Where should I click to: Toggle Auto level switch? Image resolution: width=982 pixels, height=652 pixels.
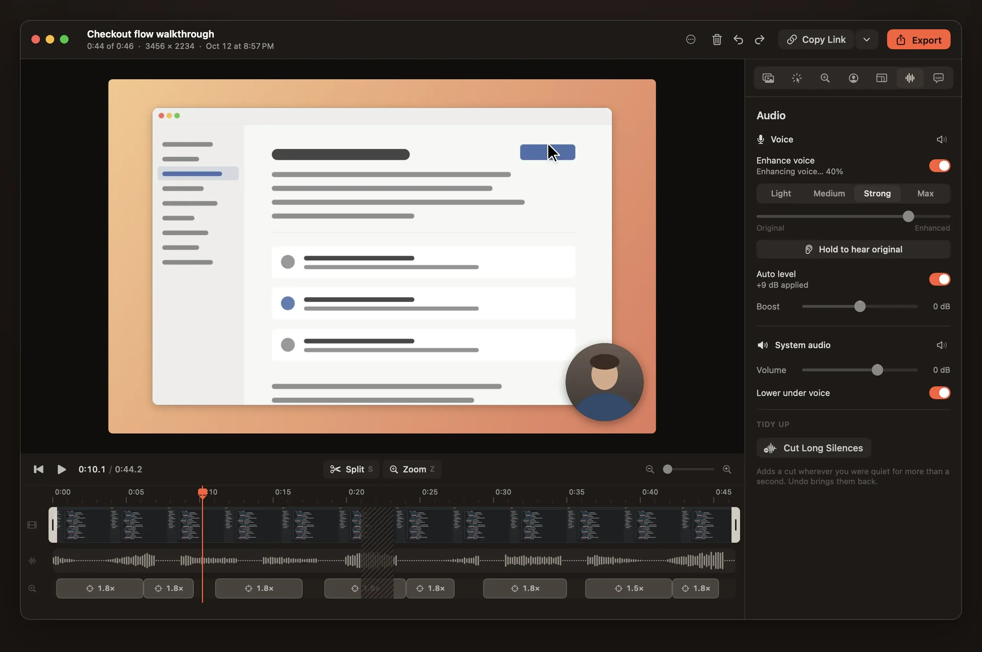pyautogui.click(x=940, y=280)
